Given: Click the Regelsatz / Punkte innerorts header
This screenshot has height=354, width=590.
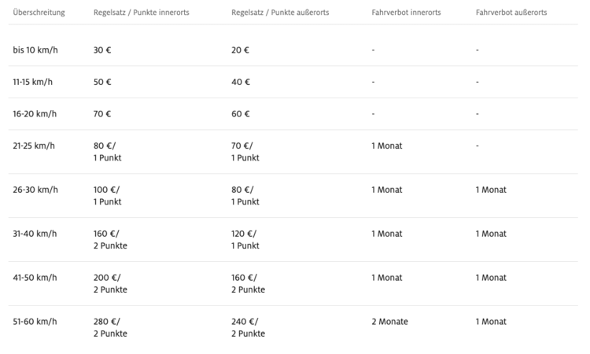Looking at the screenshot, I should pos(141,13).
